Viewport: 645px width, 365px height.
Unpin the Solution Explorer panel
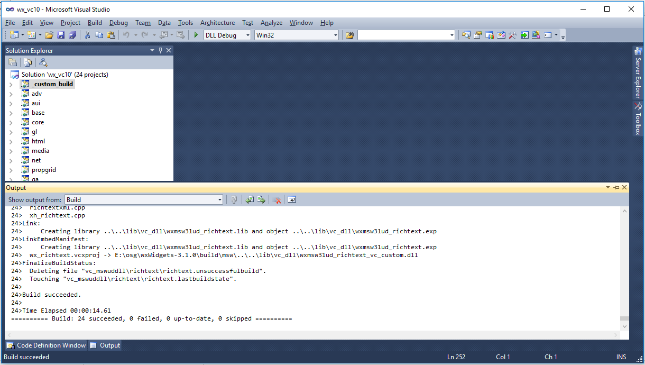(160, 50)
